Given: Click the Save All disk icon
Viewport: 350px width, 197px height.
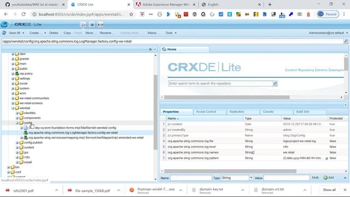Looking at the screenshot, I should [x=4, y=33].
